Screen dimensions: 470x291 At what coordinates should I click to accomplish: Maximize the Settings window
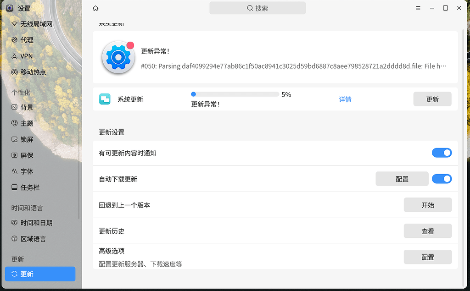445,8
